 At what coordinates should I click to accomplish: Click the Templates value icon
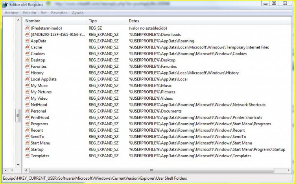pos(28,156)
